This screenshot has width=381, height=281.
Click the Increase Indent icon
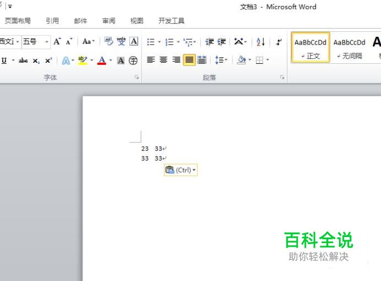point(221,42)
